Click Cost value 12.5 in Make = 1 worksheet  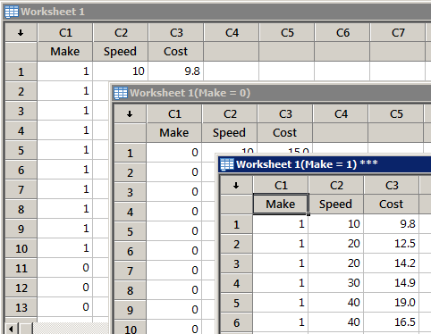tap(392, 244)
